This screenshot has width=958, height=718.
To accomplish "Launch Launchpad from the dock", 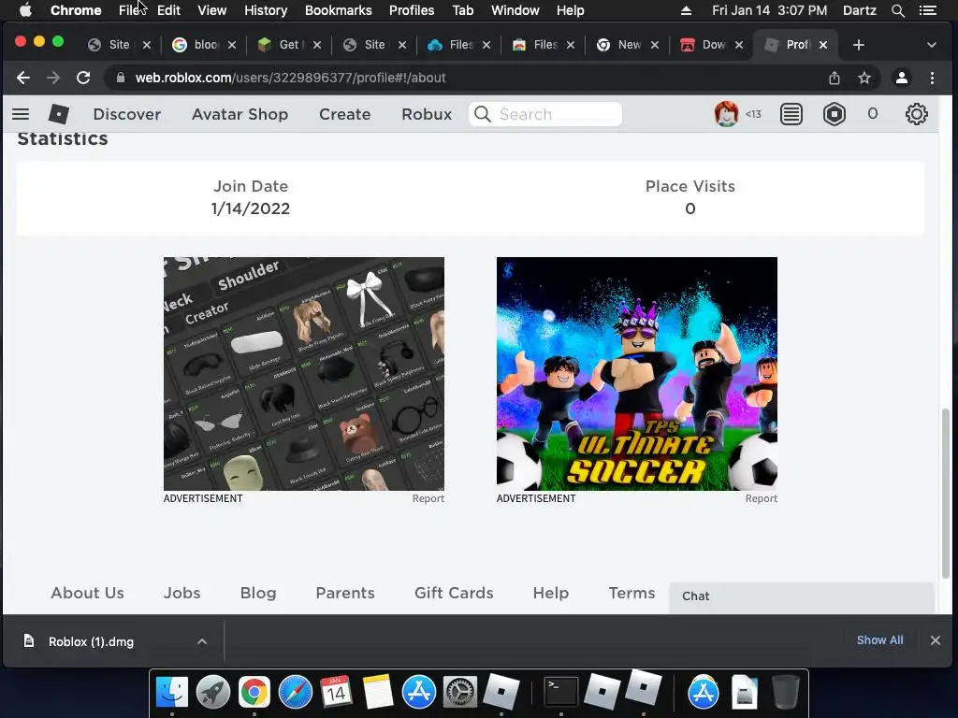I will pos(213,692).
